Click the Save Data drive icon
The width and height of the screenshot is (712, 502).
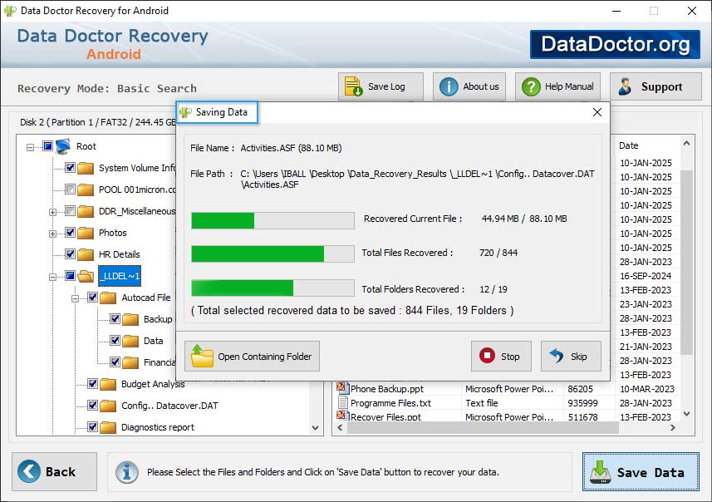pyautogui.click(x=601, y=472)
